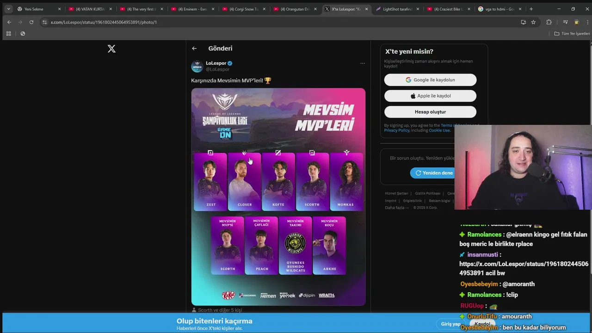Open the globe bookmark in bookmarks bar
Image resolution: width=592 pixels, height=333 pixels.
pos(23,33)
